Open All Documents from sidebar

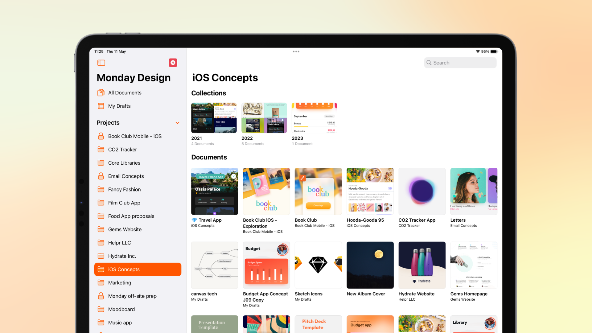[x=125, y=93]
